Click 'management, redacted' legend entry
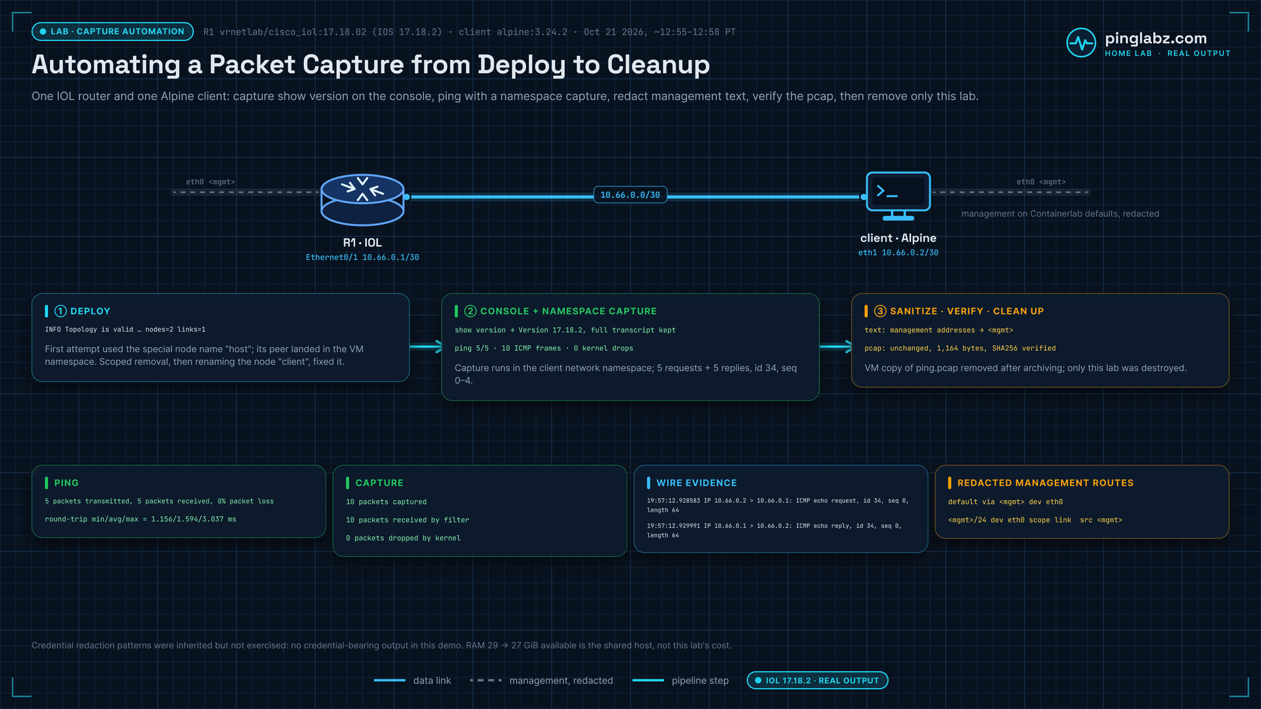This screenshot has width=1261, height=709. 542,681
